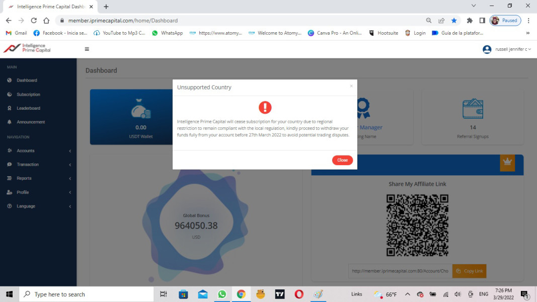Viewport: 537px width, 302px height.
Task: Open the YouTube to Mp3 bookmark
Action: click(119, 33)
